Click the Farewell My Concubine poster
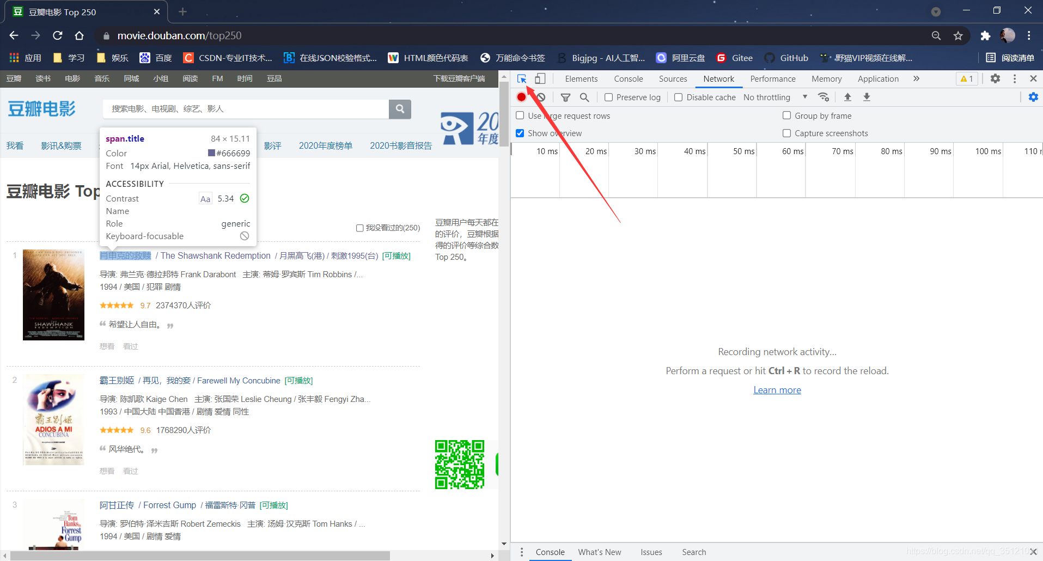 [53, 420]
